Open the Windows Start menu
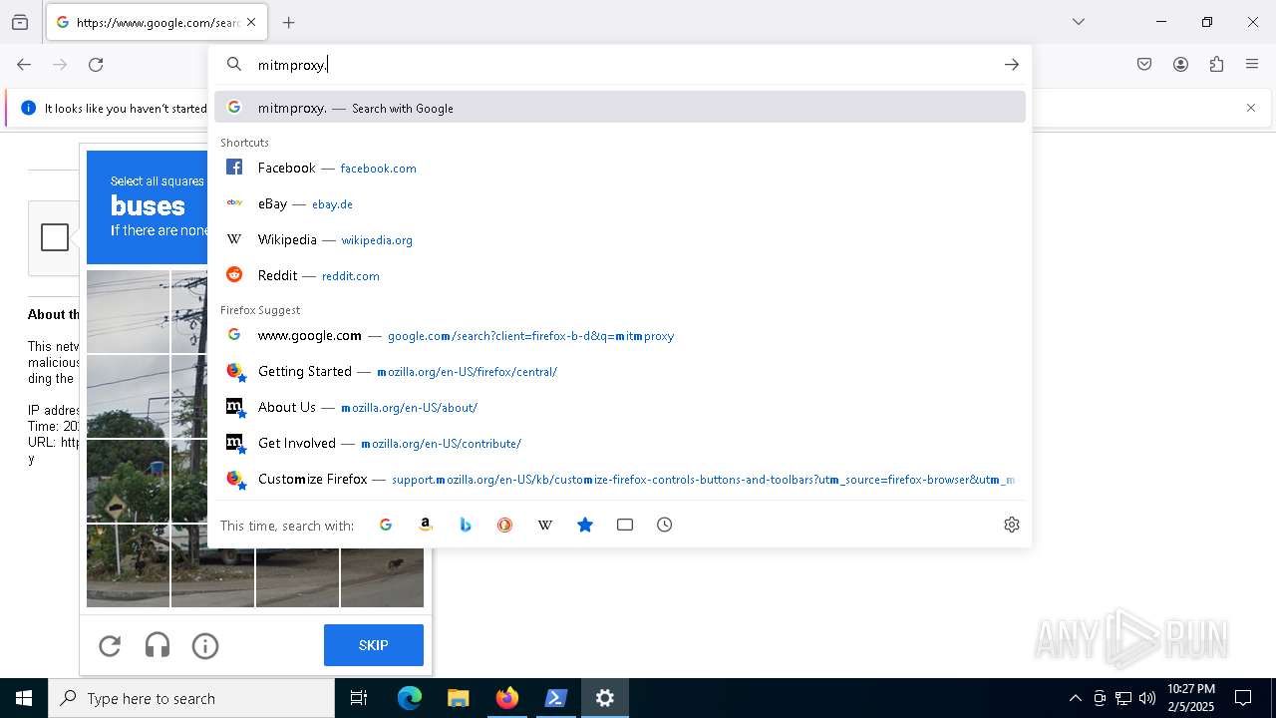 pyautogui.click(x=24, y=698)
